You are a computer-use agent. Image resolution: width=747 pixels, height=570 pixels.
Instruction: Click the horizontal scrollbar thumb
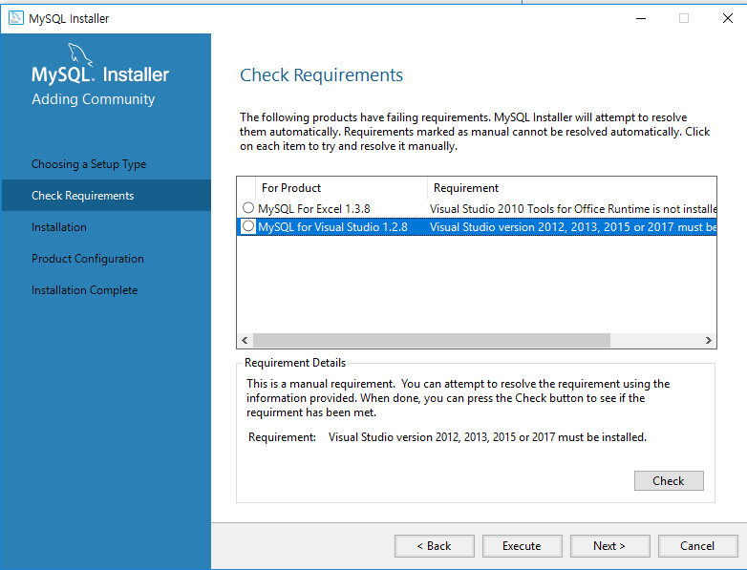pyautogui.click(x=431, y=340)
